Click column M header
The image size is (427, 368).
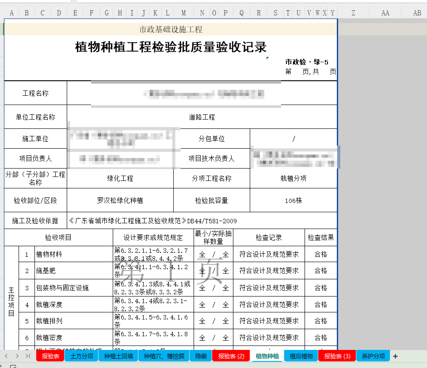point(183,13)
